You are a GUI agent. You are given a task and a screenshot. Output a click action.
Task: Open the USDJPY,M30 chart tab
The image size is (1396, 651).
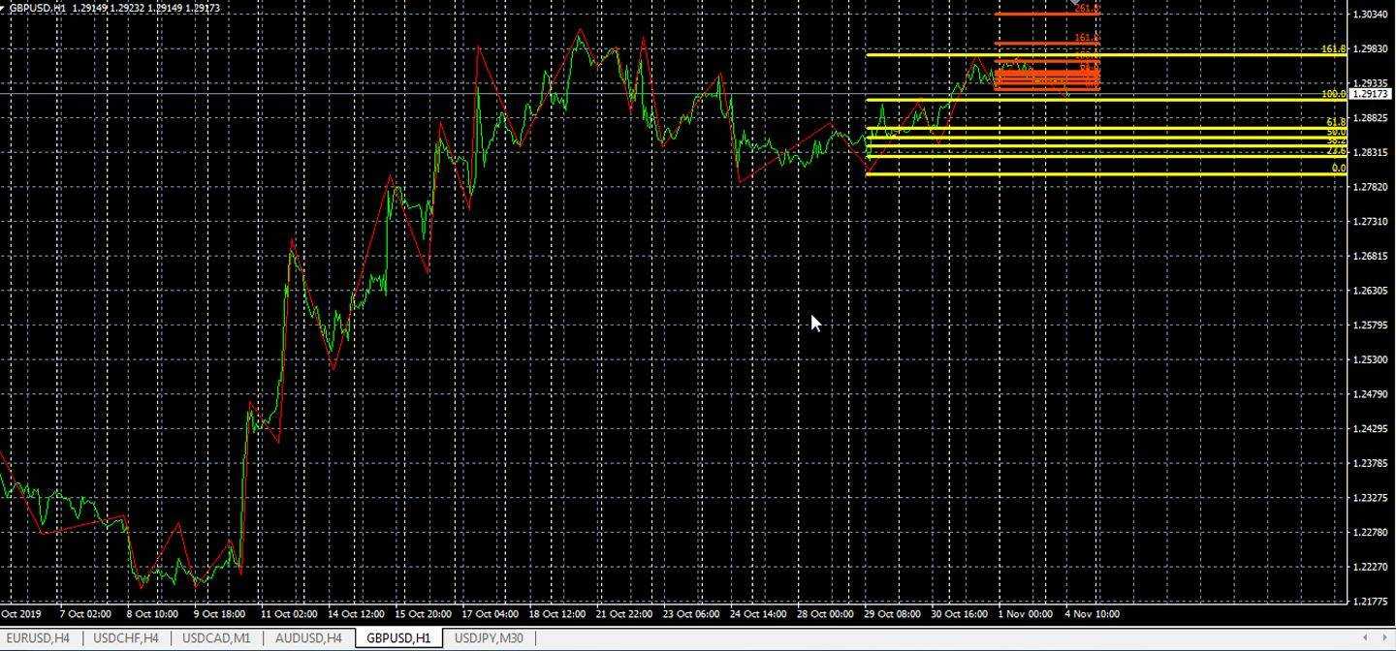[x=489, y=637]
